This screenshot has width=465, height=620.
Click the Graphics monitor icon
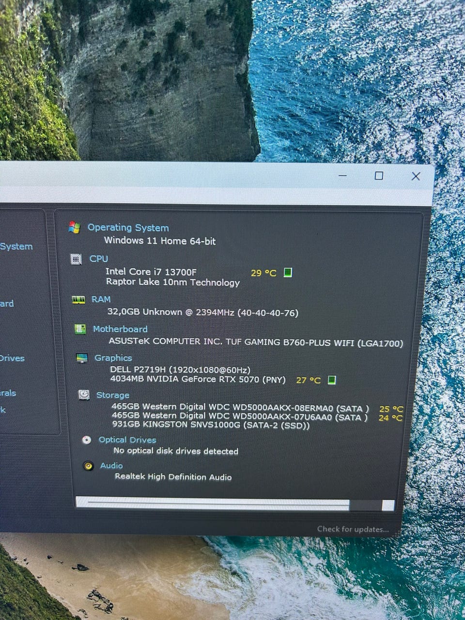pos(82,358)
